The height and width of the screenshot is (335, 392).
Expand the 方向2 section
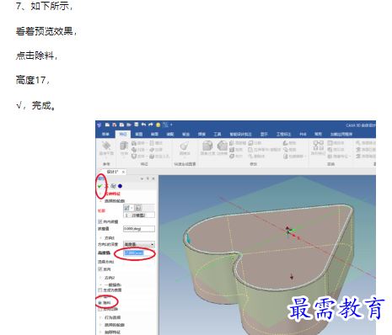click(100, 278)
